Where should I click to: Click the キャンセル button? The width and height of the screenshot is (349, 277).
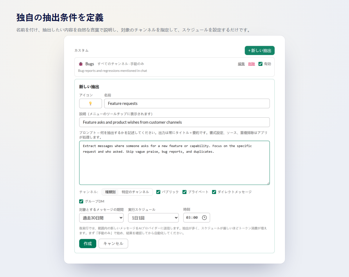point(113,244)
